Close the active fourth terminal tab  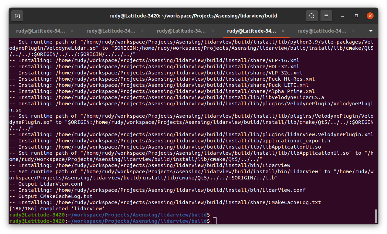pyautogui.click(x=283, y=31)
